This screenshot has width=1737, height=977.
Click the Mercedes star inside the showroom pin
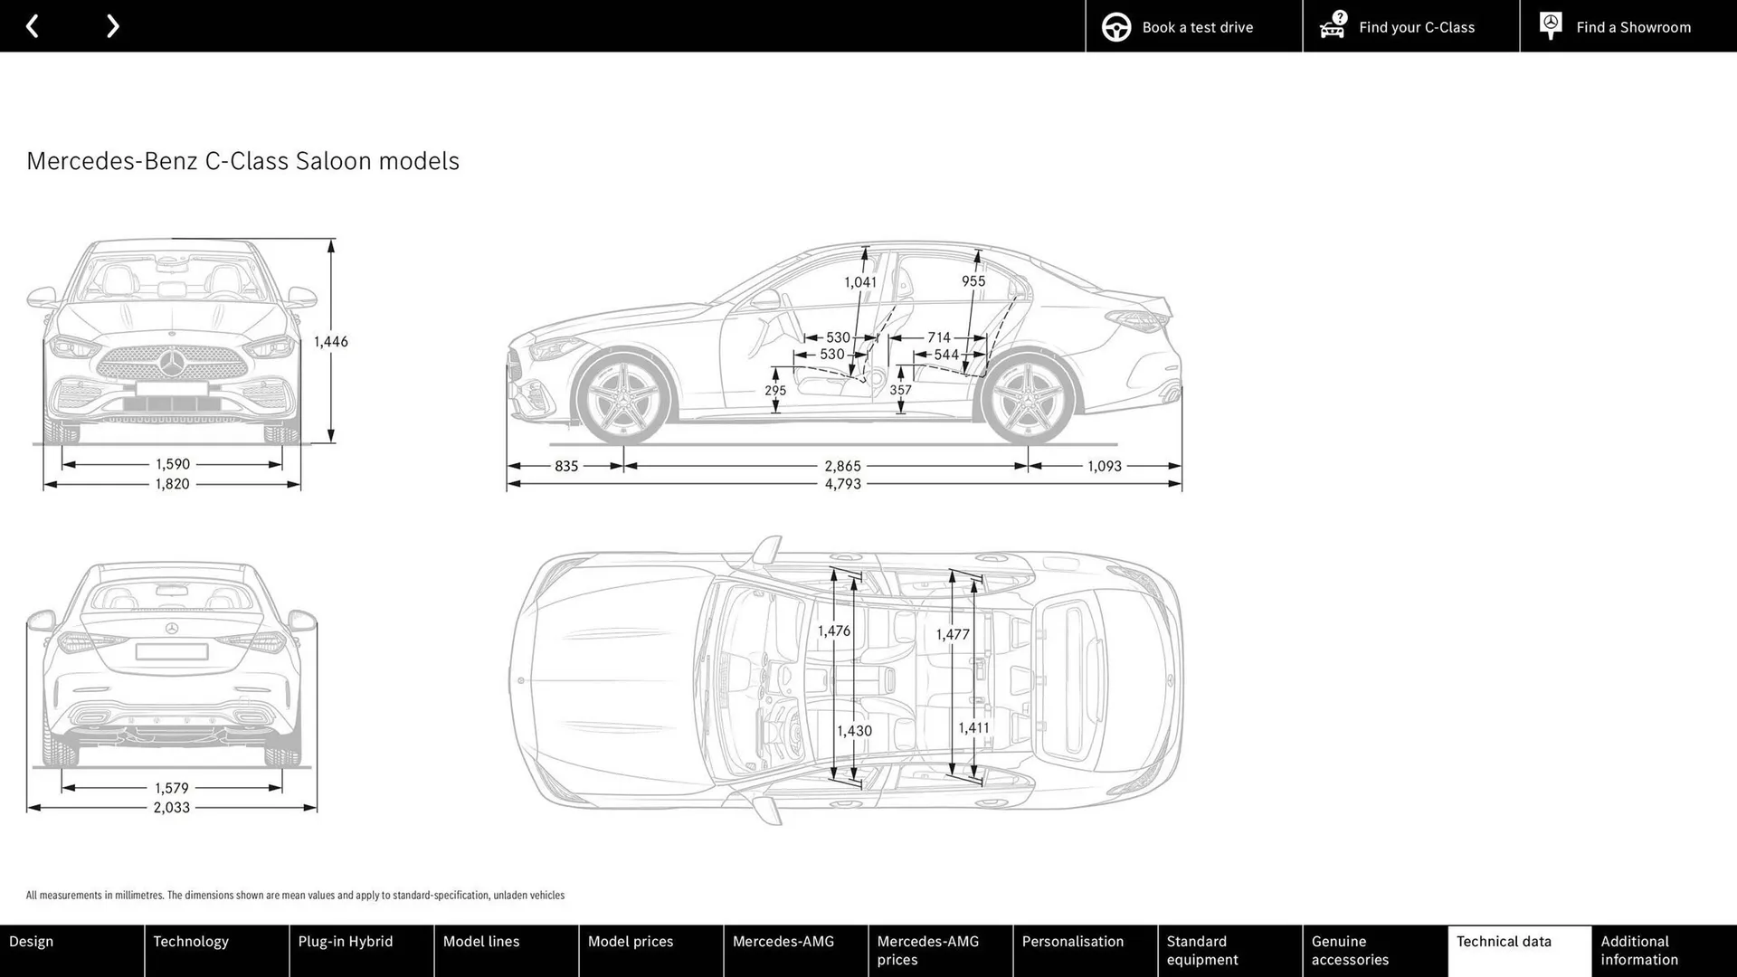[1551, 24]
